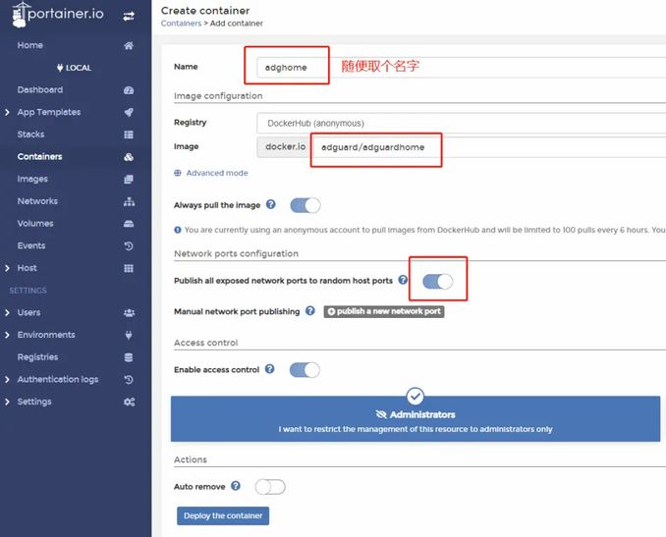This screenshot has width=666, height=537.
Task: Select Containers in the sidebar
Action: point(39,157)
